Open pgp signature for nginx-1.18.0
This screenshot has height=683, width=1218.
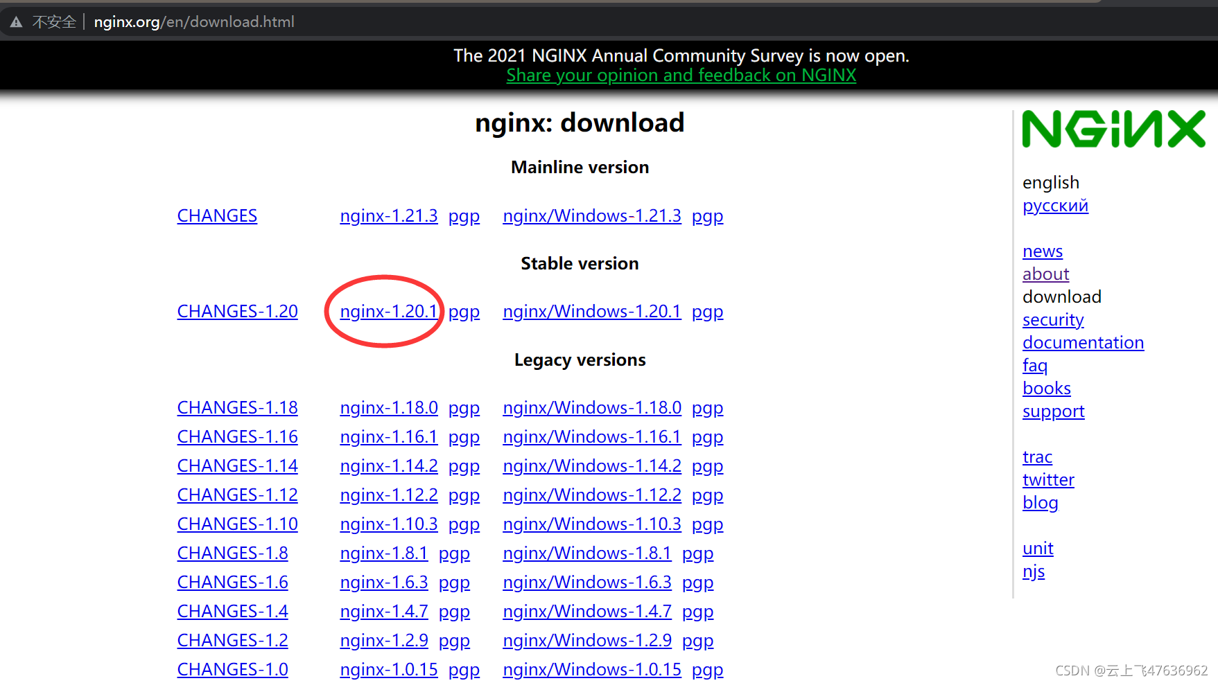[464, 409]
